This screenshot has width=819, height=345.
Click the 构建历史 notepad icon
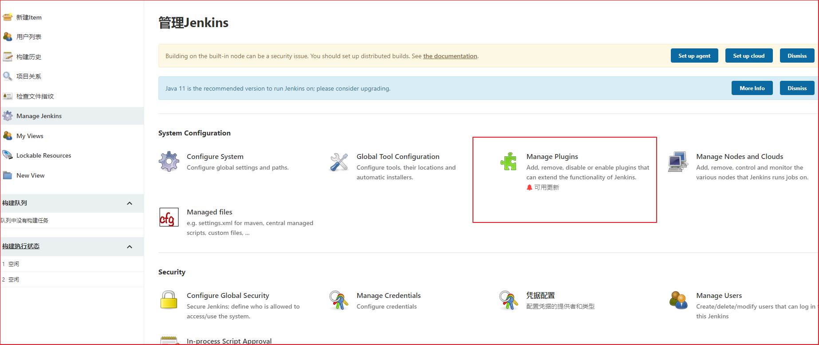(8, 56)
